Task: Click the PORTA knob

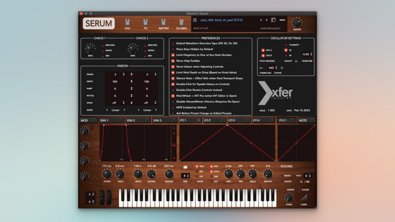Action: pos(289,198)
